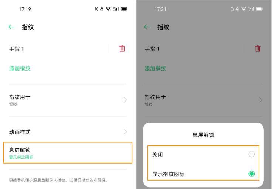Screen dimensions: 272x189
Task: Tap the Wi-Fi icon in left status bar
Action: [108, 9]
